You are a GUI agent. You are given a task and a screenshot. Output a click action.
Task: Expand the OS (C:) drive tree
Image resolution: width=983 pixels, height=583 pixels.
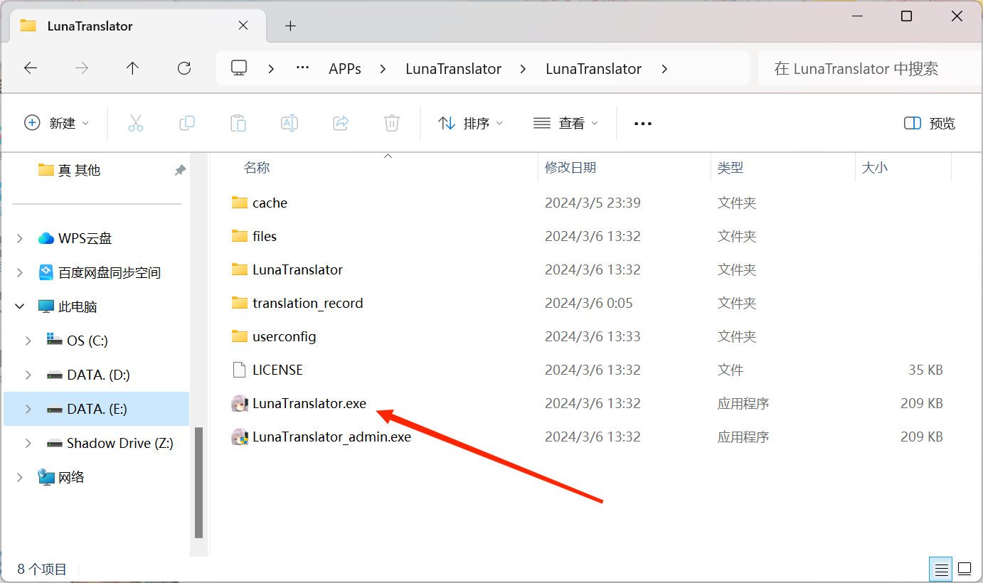pyautogui.click(x=28, y=341)
